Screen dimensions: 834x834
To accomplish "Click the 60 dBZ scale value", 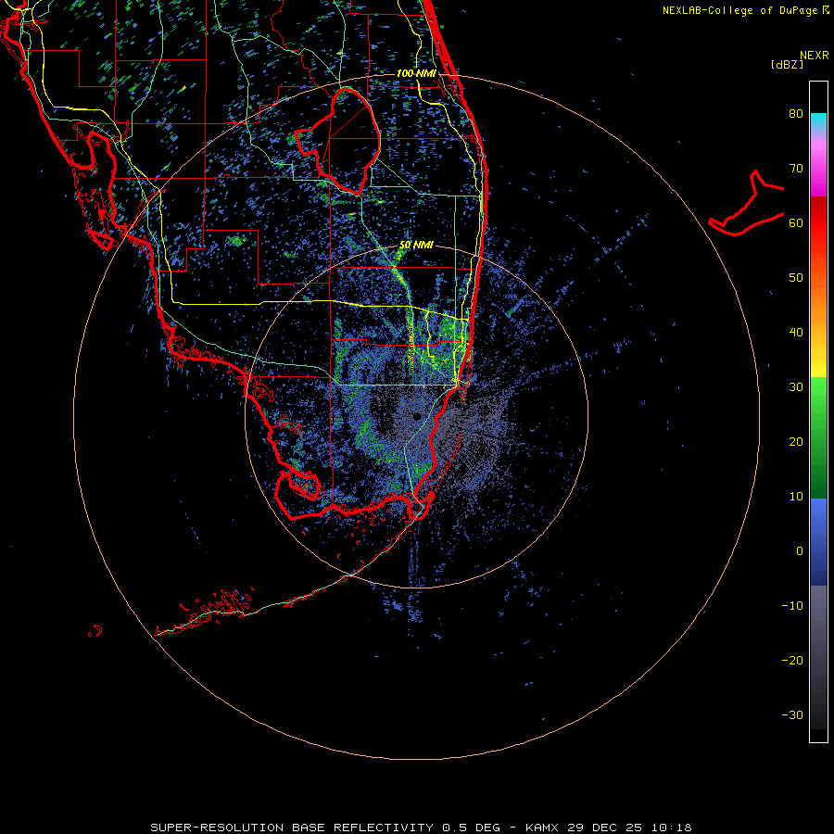I will 796,222.
